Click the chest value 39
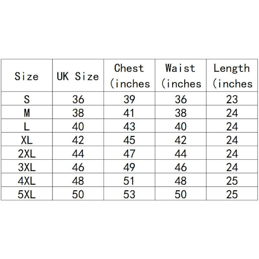This screenshot has height=259, width=259. [x=129, y=100]
